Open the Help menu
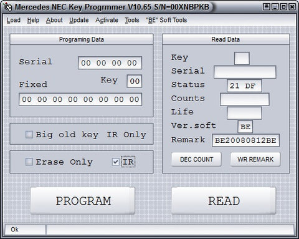Image resolution: width=299 pixels, height=239 pixels. (33, 20)
